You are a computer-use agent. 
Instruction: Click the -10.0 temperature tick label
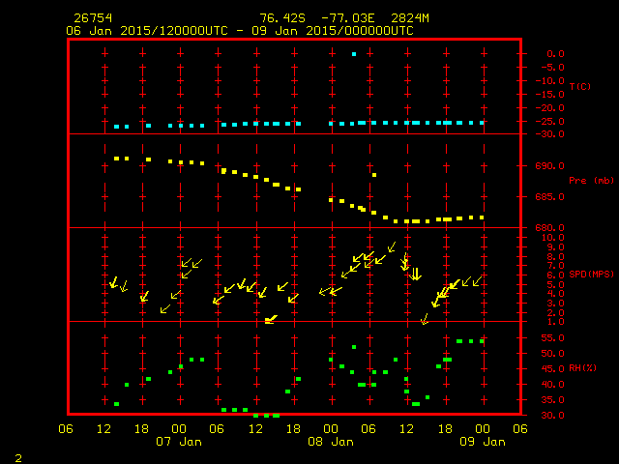pyautogui.click(x=550, y=81)
